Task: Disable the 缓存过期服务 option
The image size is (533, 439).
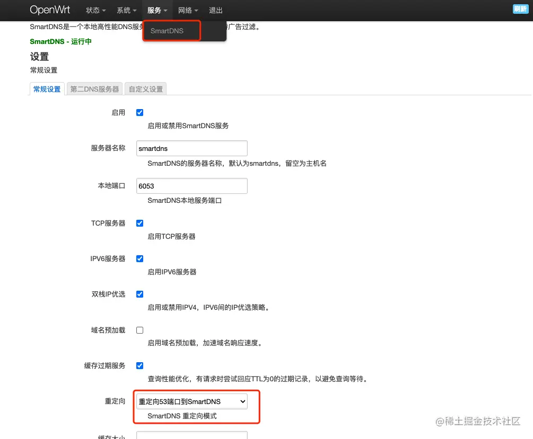Action: [139, 365]
